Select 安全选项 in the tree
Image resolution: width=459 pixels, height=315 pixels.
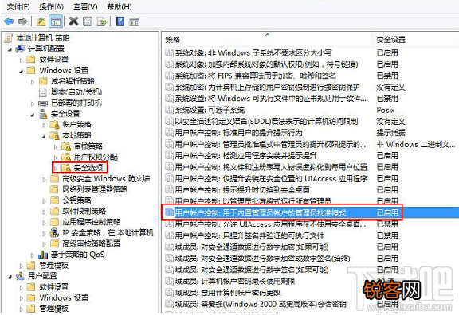pos(88,167)
